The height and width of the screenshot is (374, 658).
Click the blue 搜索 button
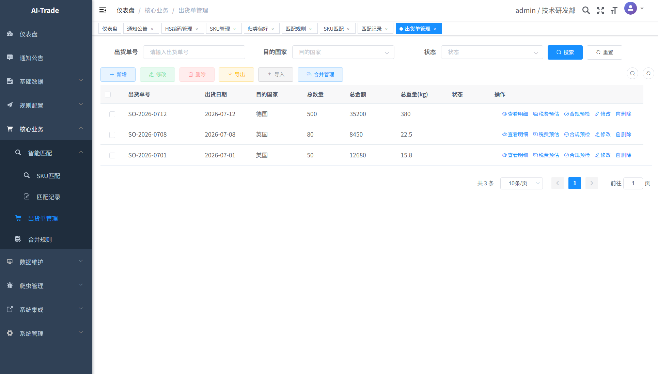(565, 52)
